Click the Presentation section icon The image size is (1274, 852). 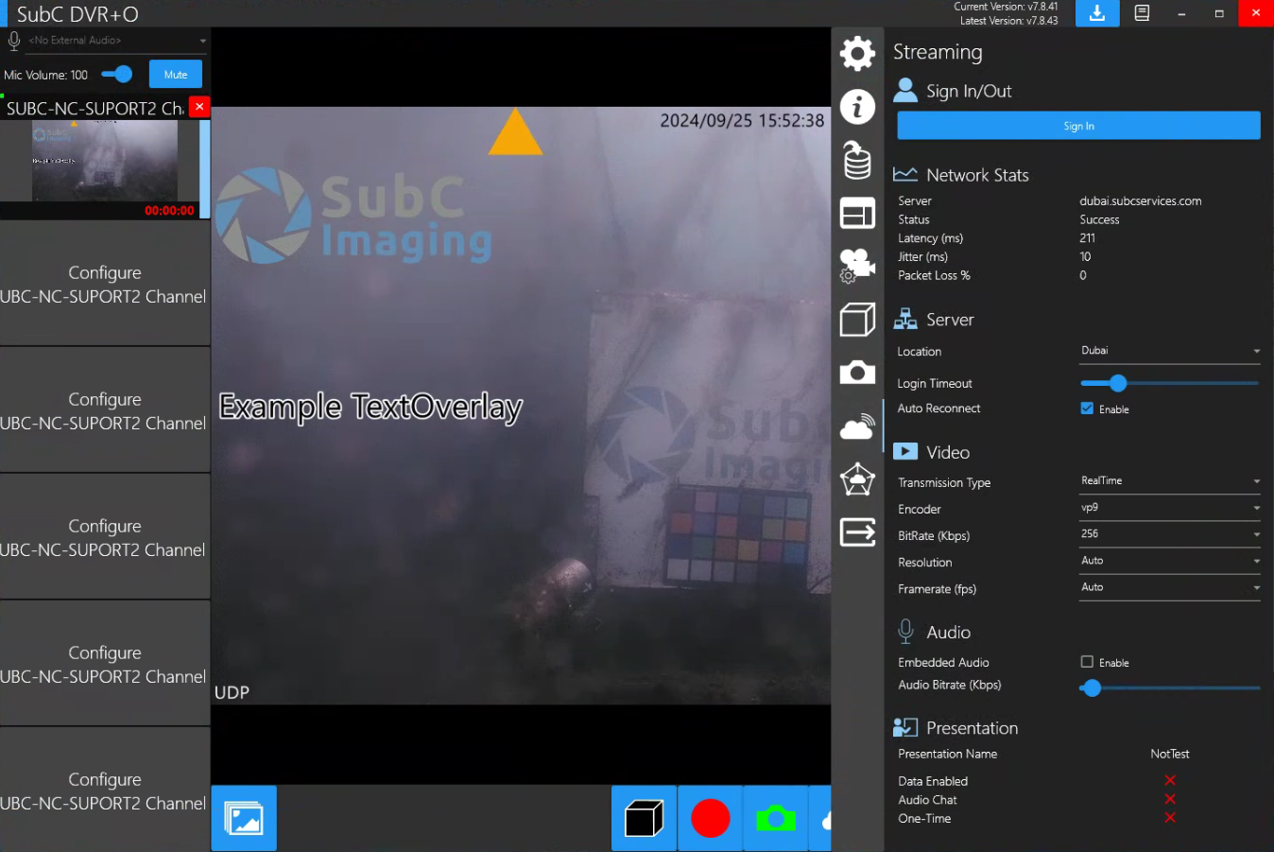[x=905, y=727]
